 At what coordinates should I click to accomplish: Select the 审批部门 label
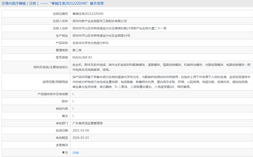click(x=62, y=123)
